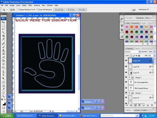Screen dimensions: 157x118
Task: Click the Fit Screen button
Action: tap(71, 10)
